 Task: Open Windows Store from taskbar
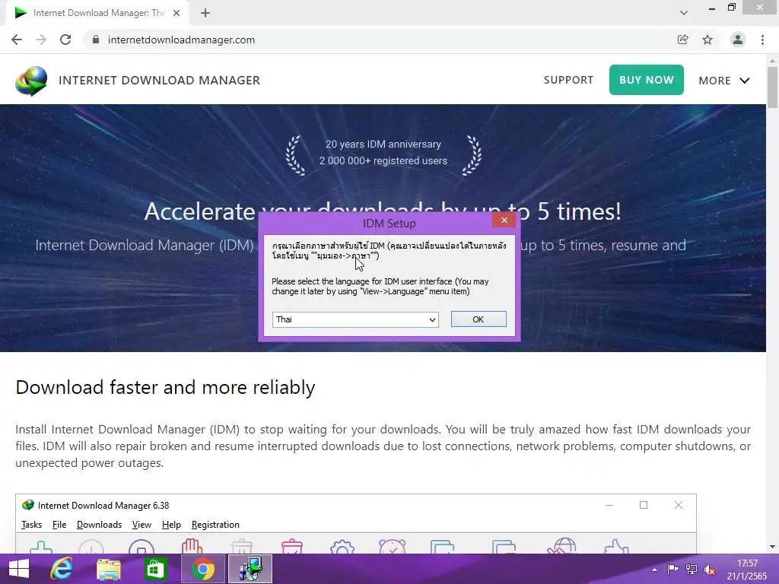click(x=155, y=569)
